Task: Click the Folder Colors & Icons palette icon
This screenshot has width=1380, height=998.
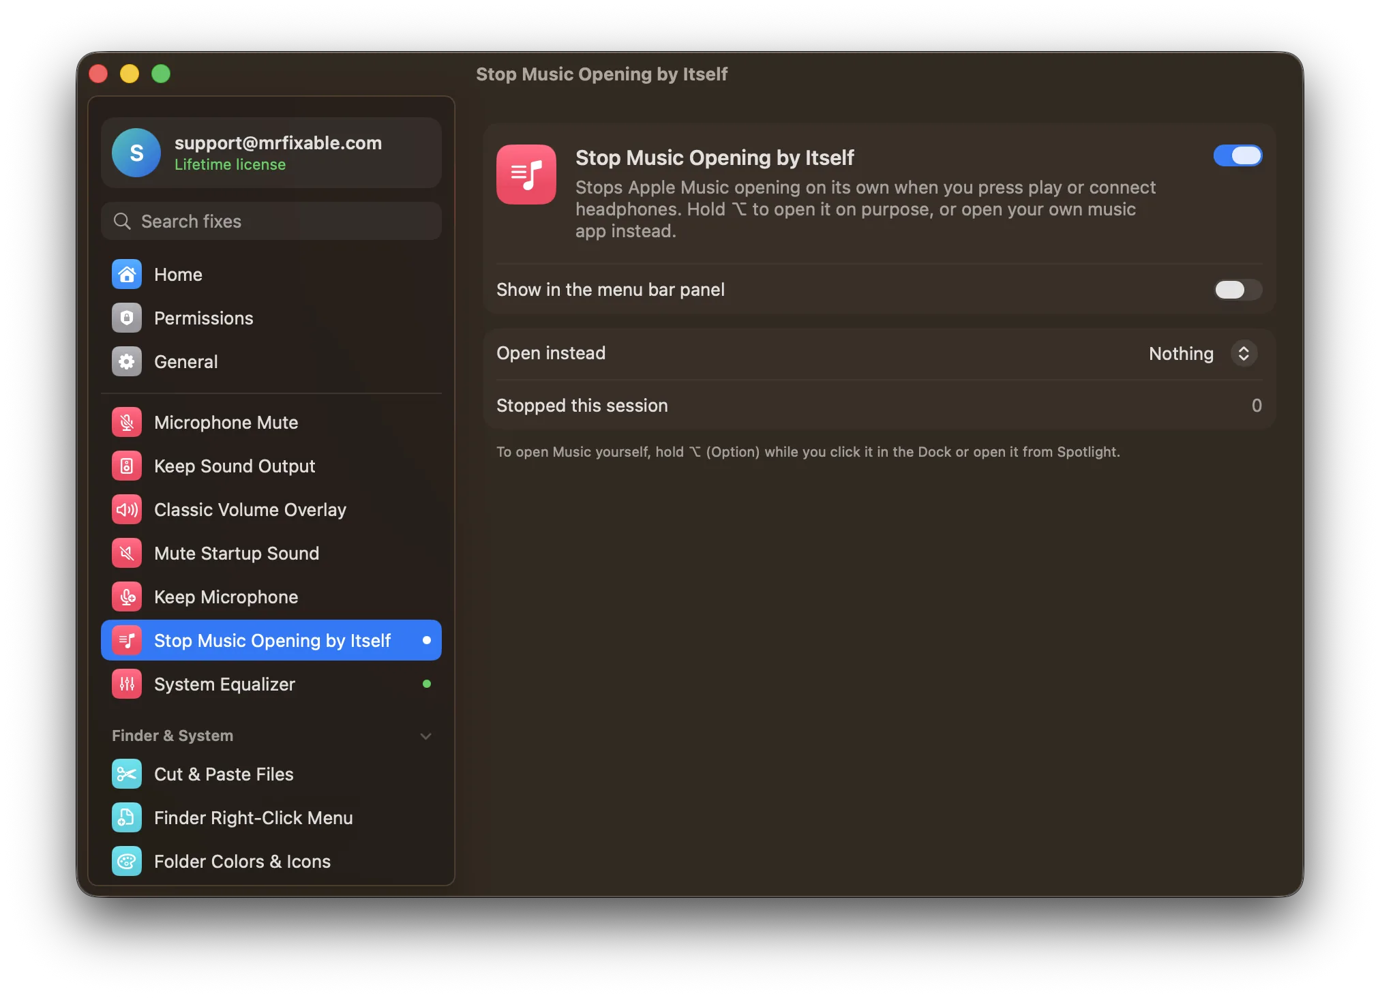Action: tap(127, 861)
